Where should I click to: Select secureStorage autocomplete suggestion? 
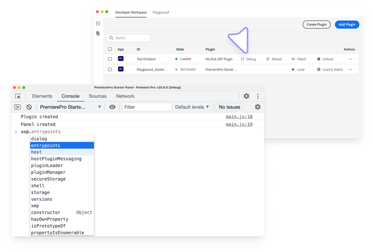(62, 179)
